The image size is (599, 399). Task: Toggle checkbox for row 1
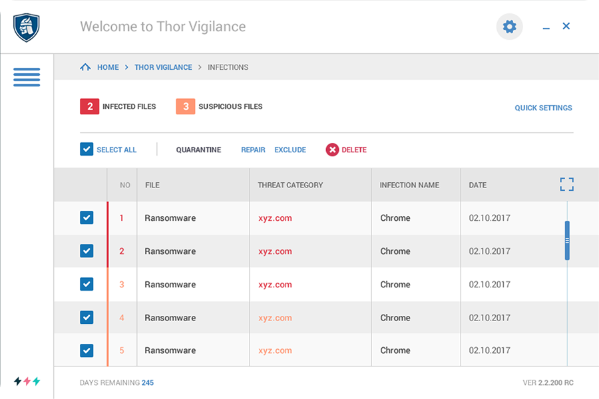pos(87,217)
